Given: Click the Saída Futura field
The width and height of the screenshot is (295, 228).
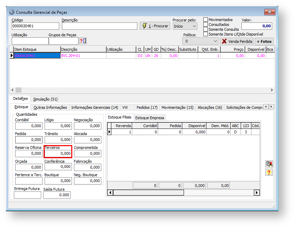Looking at the screenshot, I should pyautogui.click(x=57, y=195).
